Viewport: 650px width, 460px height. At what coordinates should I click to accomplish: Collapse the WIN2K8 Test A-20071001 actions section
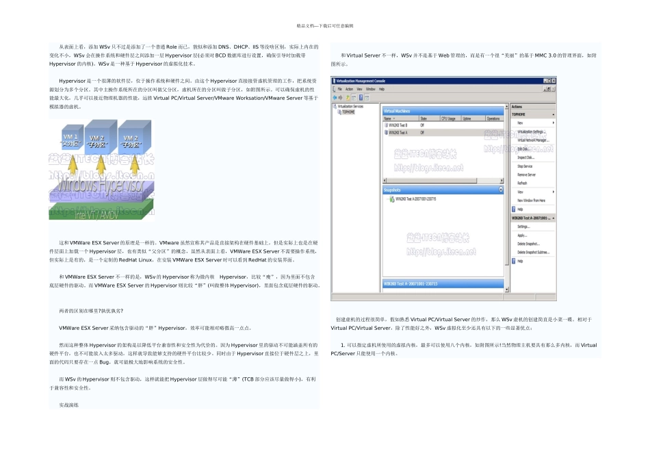[553, 218]
